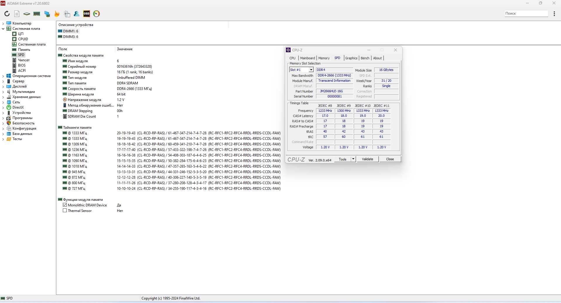561x303 pixels.
Task: Expand the Тесты tree node
Action: (3, 139)
